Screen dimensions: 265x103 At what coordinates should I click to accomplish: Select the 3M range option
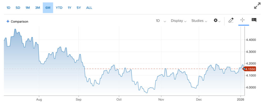pos(38,8)
